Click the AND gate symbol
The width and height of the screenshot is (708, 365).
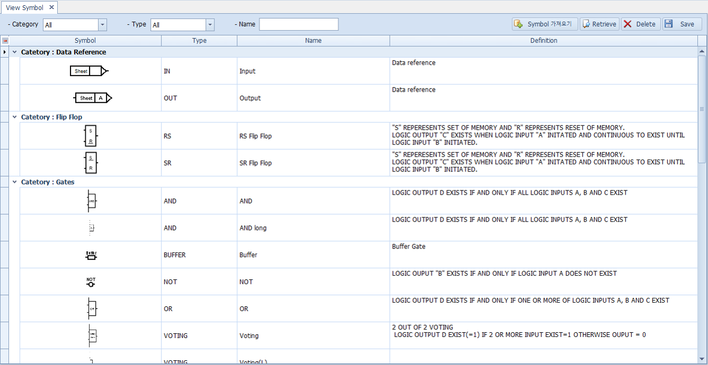coord(90,200)
